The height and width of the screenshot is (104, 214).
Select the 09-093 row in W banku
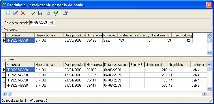104,70
